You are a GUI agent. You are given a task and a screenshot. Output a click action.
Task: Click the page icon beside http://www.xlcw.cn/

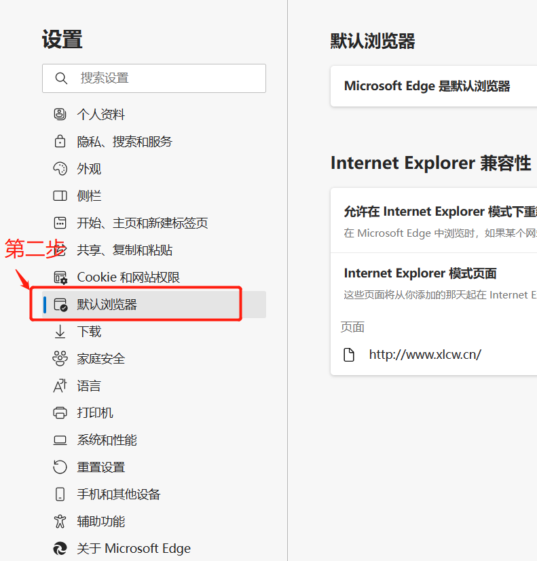coord(349,355)
